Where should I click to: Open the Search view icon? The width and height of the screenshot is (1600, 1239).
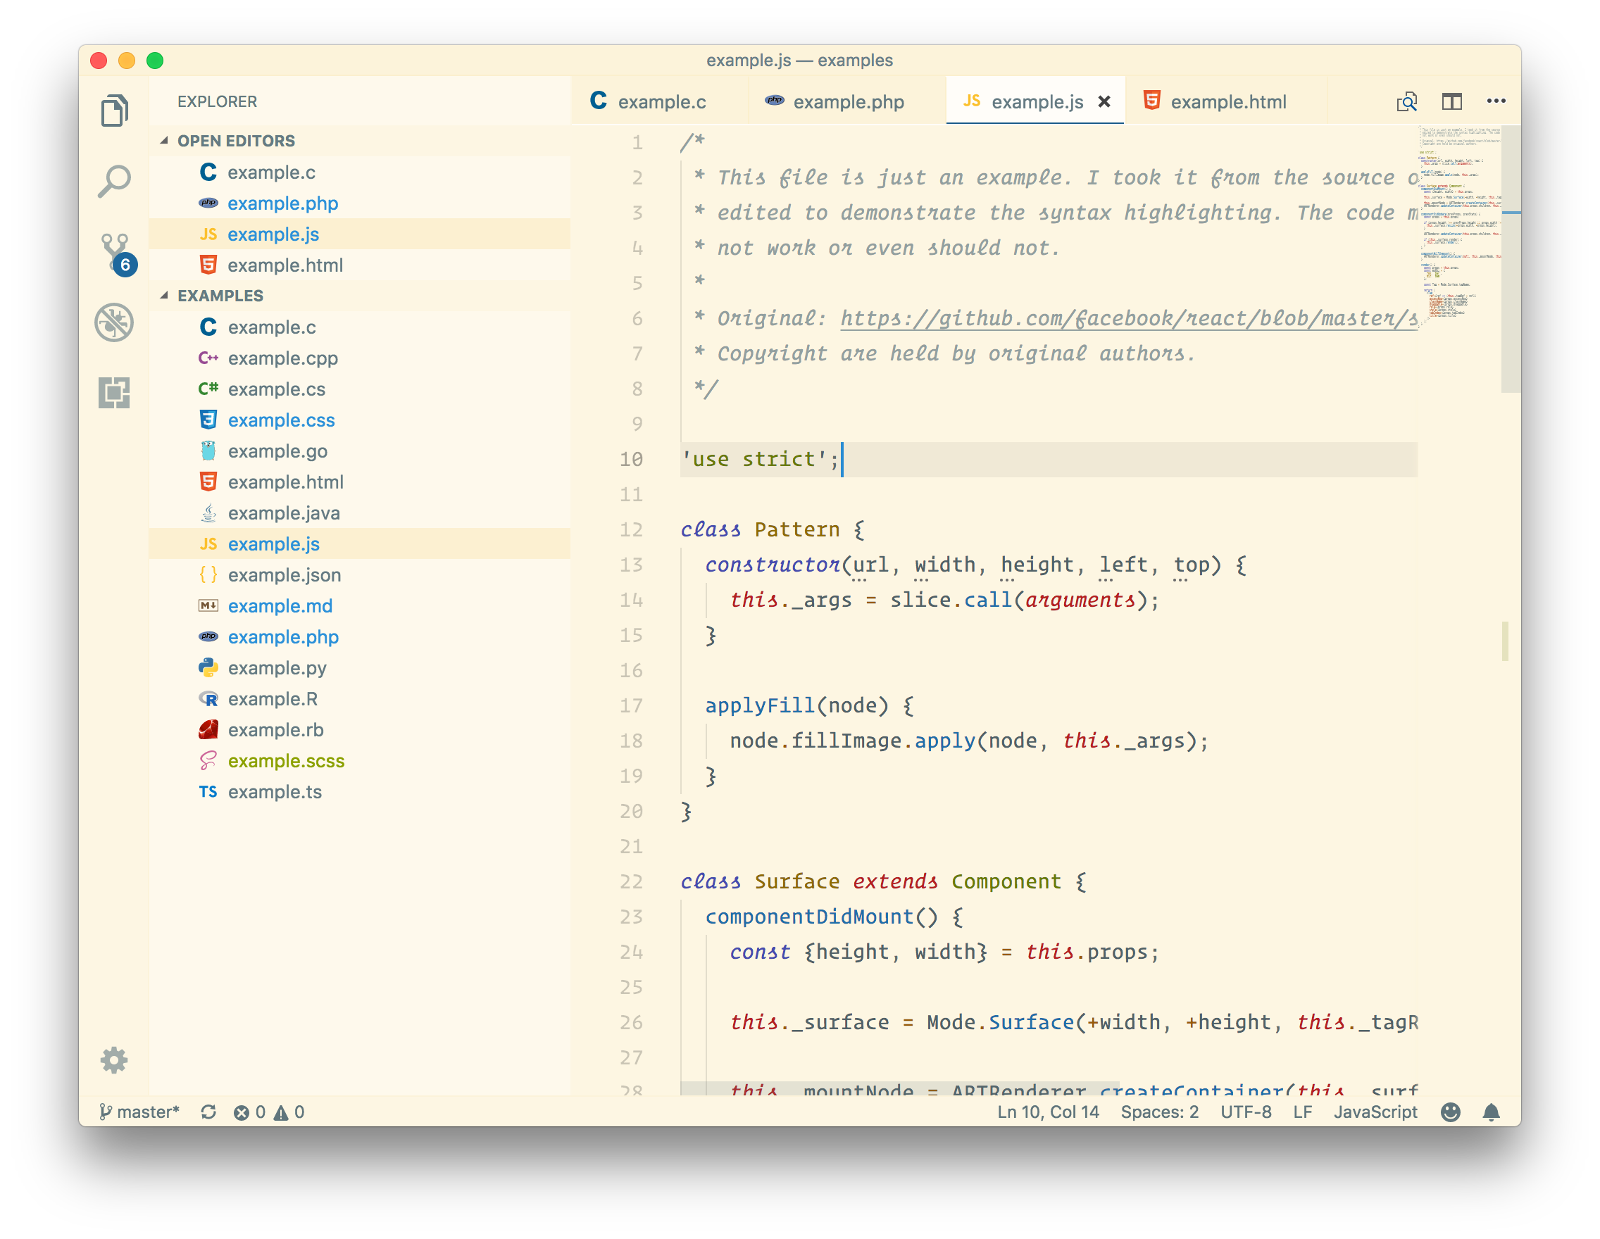click(x=114, y=181)
